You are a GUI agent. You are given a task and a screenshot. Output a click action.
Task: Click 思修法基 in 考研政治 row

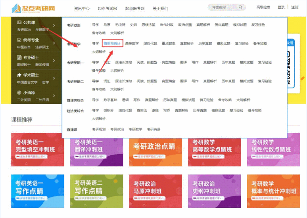pyautogui.click(x=148, y=25)
